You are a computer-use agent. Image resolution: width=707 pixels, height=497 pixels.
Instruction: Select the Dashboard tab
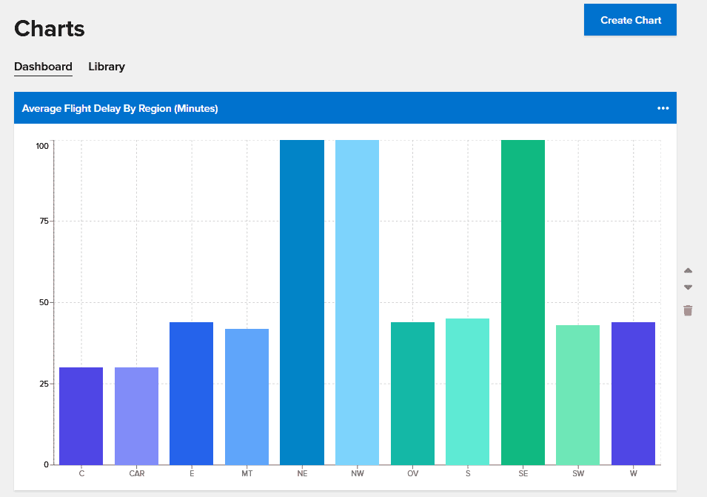coord(43,67)
